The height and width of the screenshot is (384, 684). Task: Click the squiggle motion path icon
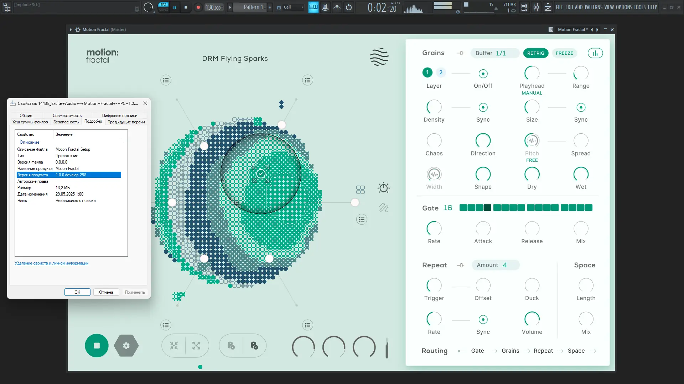[383, 208]
